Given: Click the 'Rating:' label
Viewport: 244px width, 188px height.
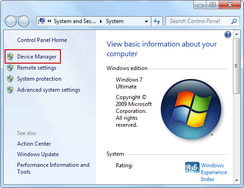Looking at the screenshot, I should click(x=124, y=165).
